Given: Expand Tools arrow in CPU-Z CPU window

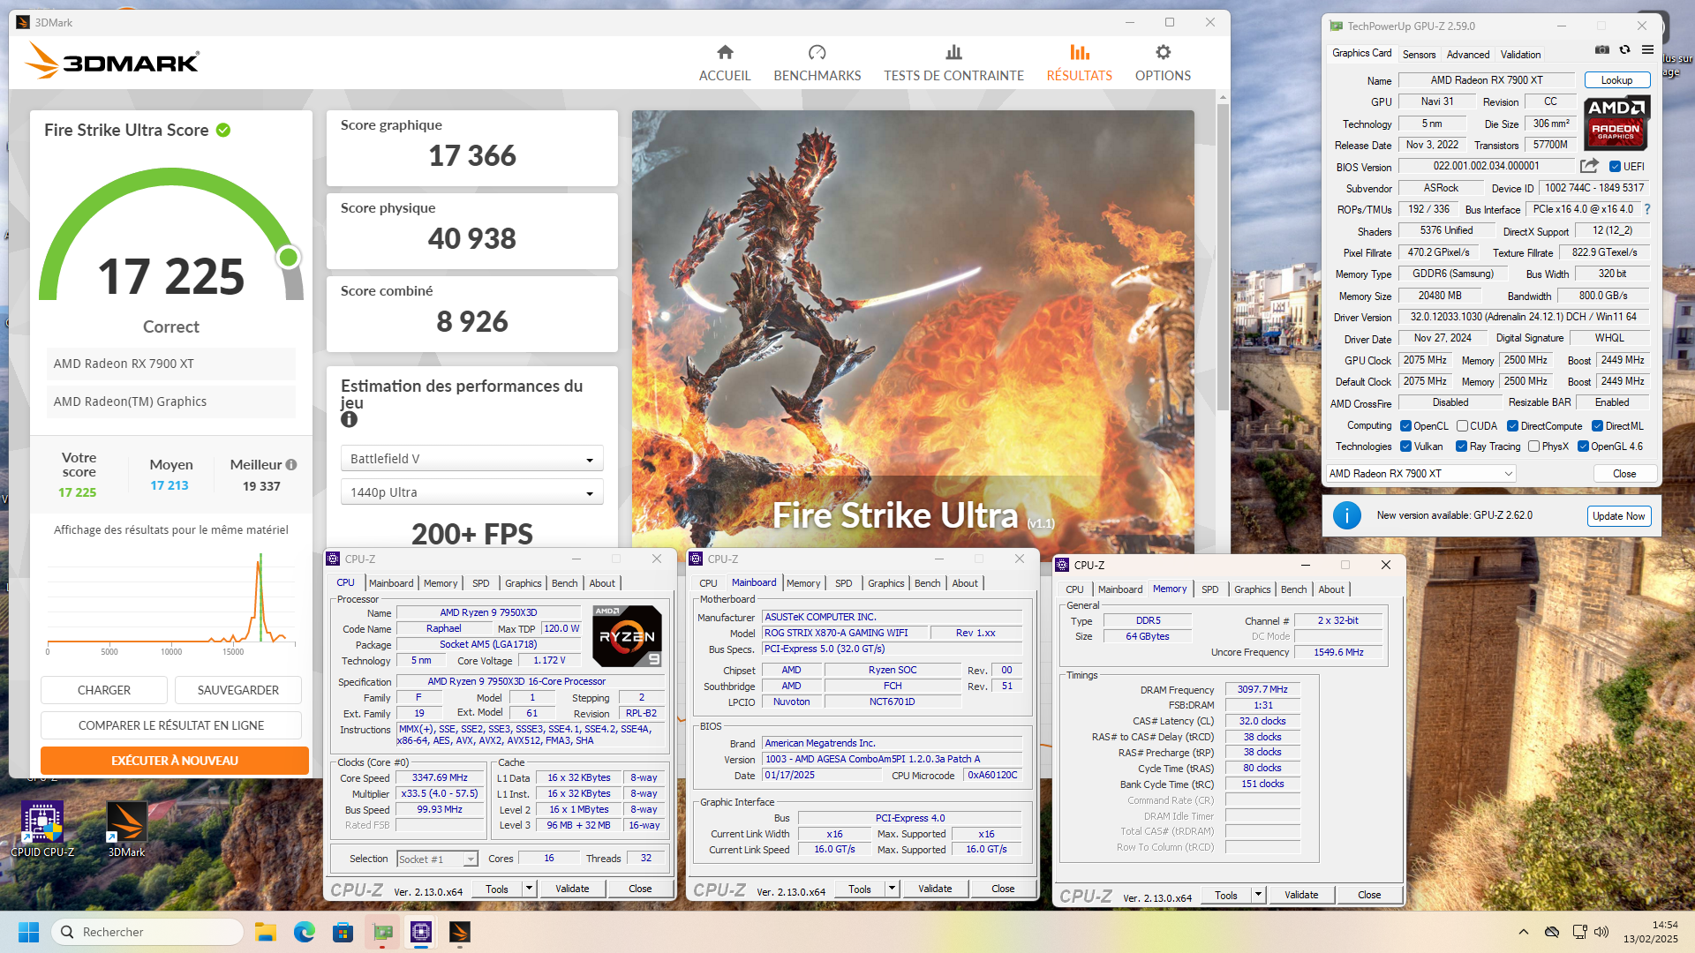Looking at the screenshot, I should pyautogui.click(x=530, y=889).
